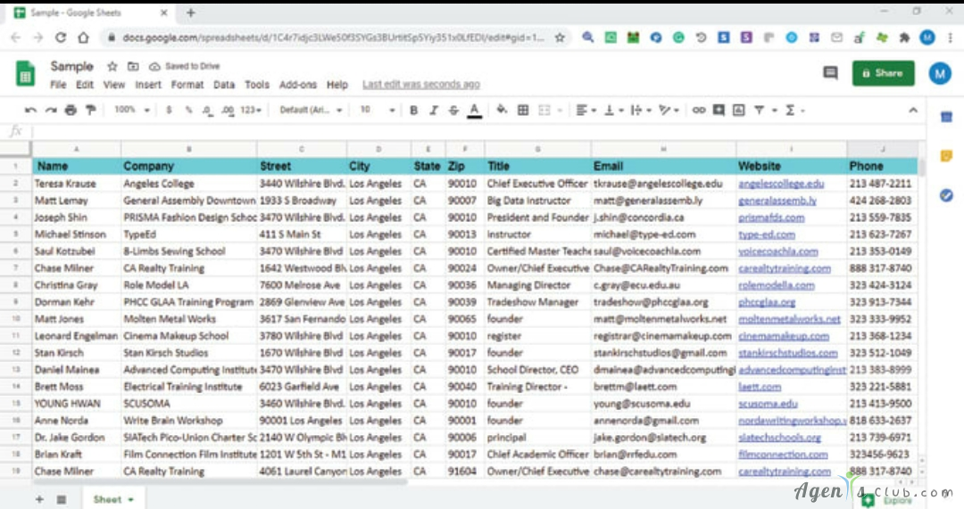Move document with folder icon
This screenshot has height=509, width=964.
pos(133,66)
